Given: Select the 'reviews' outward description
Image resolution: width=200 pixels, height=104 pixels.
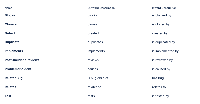Looking at the screenshot, I should tap(93, 60).
